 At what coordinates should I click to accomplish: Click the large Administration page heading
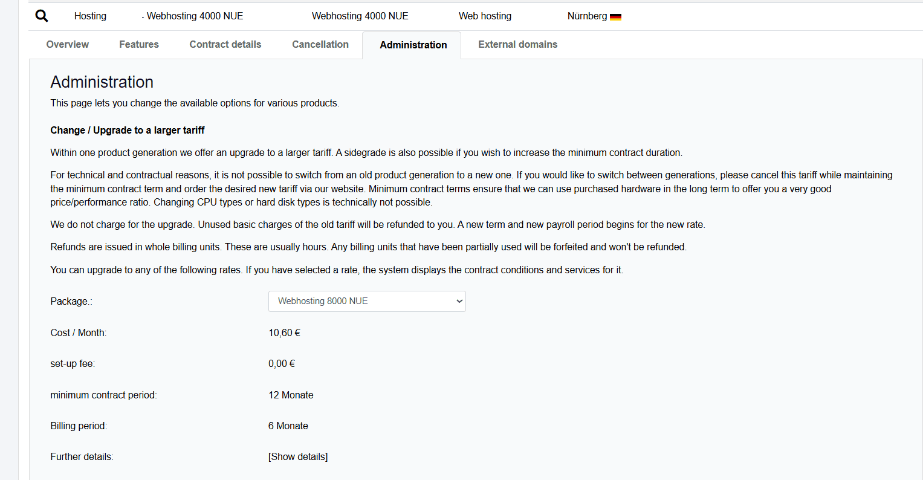(x=102, y=82)
